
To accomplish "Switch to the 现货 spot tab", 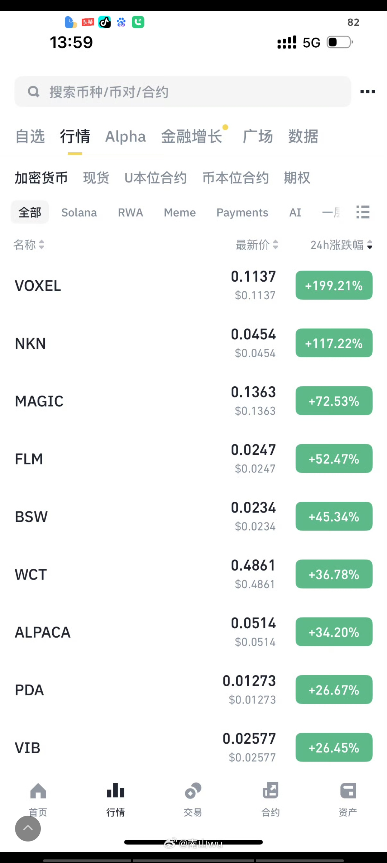I will (x=96, y=178).
